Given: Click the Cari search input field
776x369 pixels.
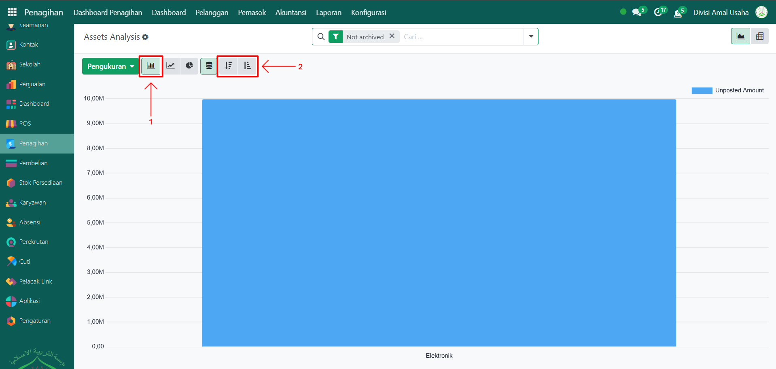Looking at the screenshot, I should [461, 37].
